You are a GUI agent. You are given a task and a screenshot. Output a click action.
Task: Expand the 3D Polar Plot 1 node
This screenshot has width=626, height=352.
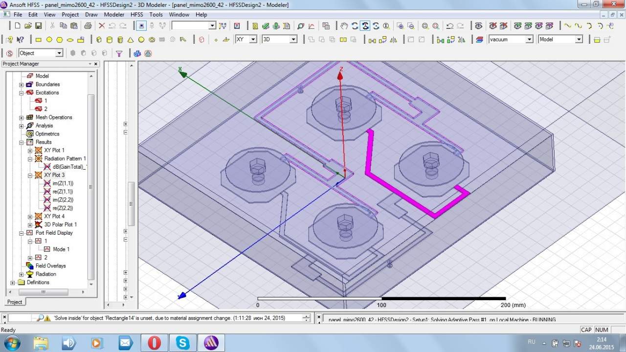(x=30, y=225)
